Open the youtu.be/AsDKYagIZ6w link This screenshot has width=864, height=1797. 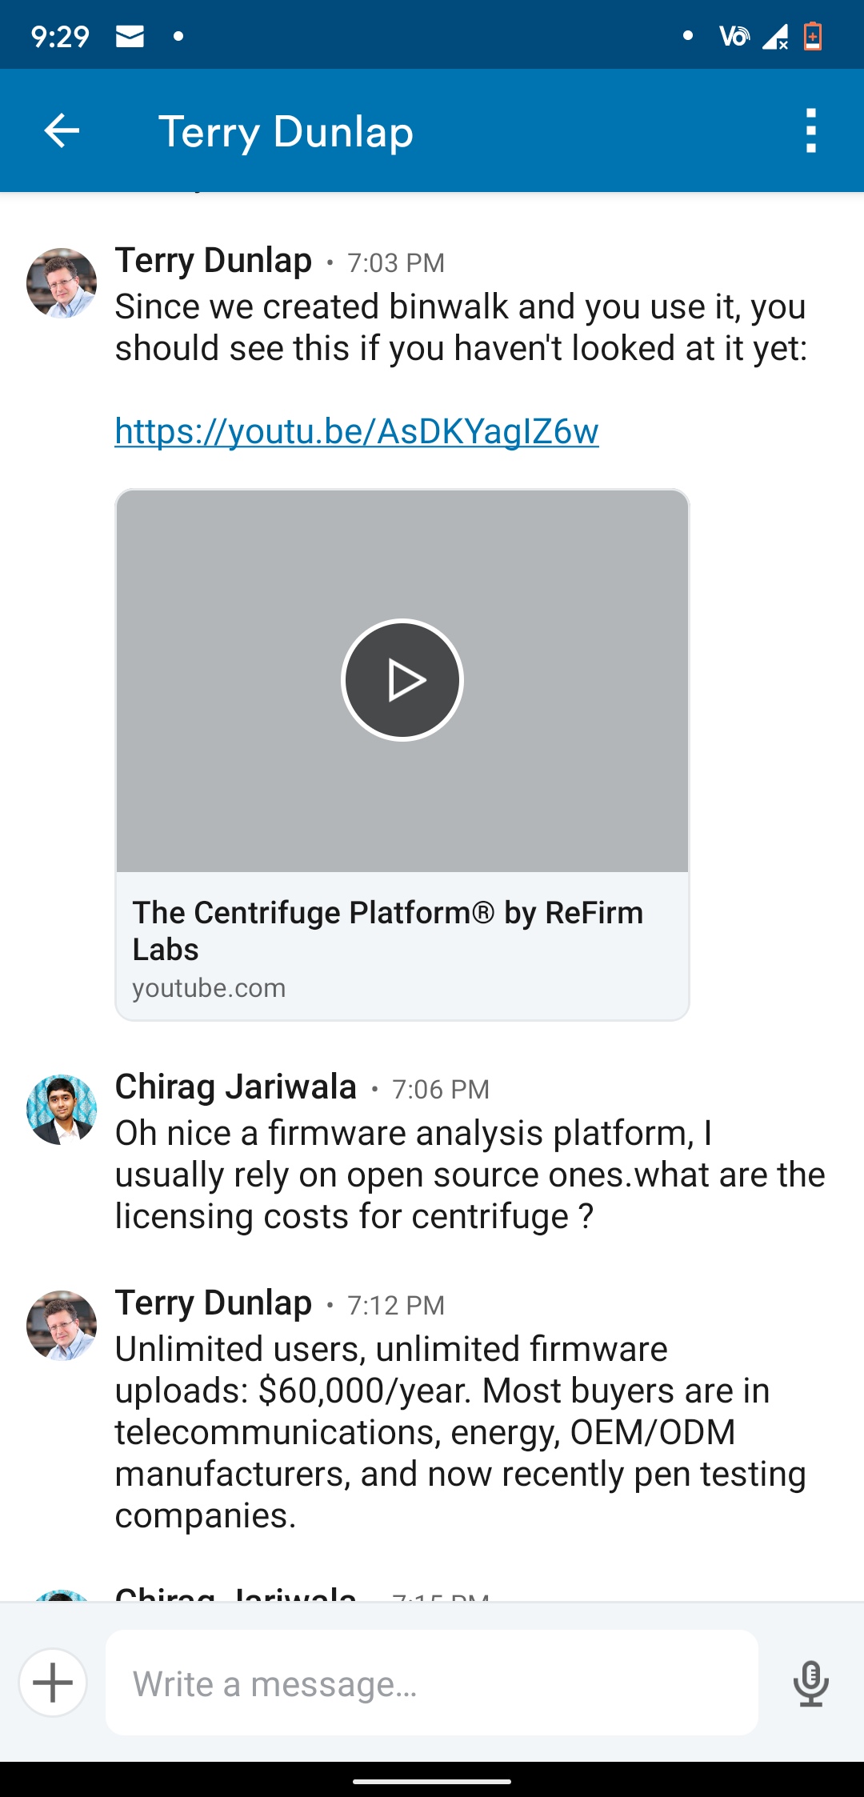[x=357, y=431]
